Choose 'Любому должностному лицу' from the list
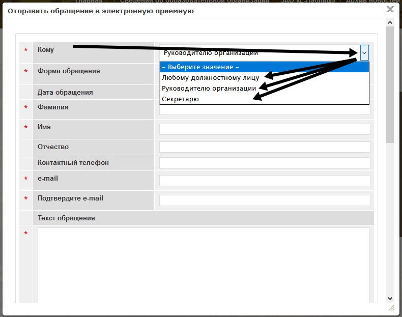 (211, 78)
